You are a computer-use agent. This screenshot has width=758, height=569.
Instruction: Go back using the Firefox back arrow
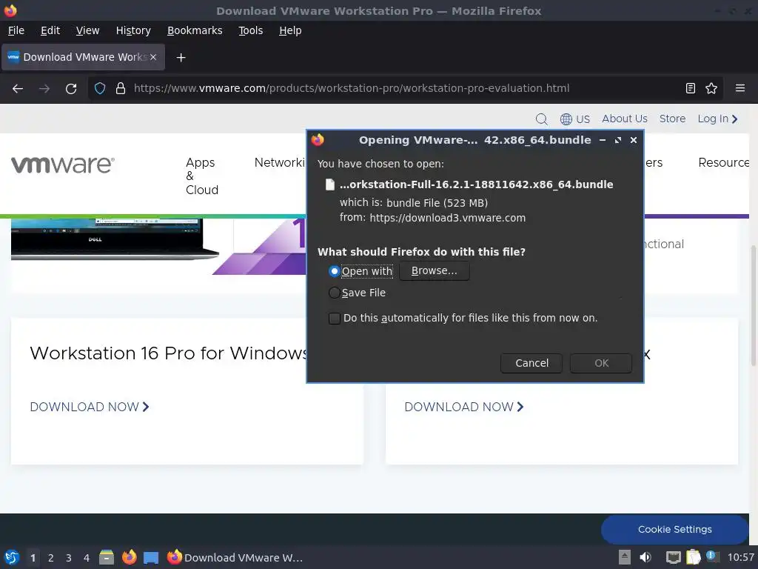(x=18, y=89)
